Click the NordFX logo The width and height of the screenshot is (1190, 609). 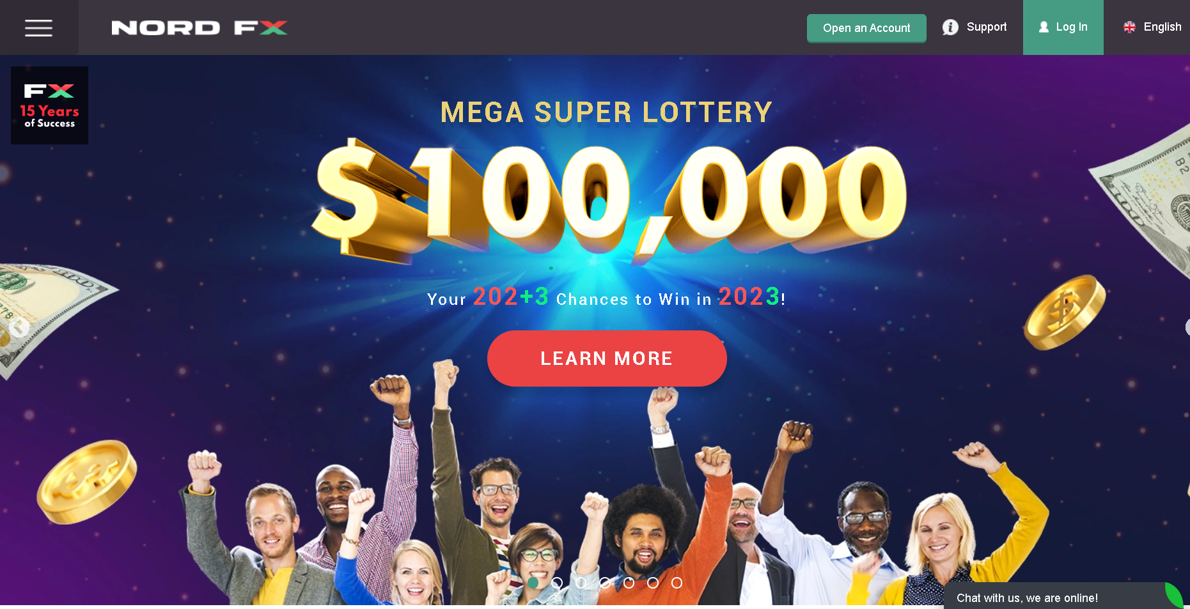pyautogui.click(x=200, y=27)
